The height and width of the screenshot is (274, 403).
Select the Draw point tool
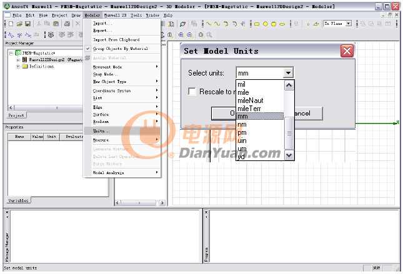(308, 24)
